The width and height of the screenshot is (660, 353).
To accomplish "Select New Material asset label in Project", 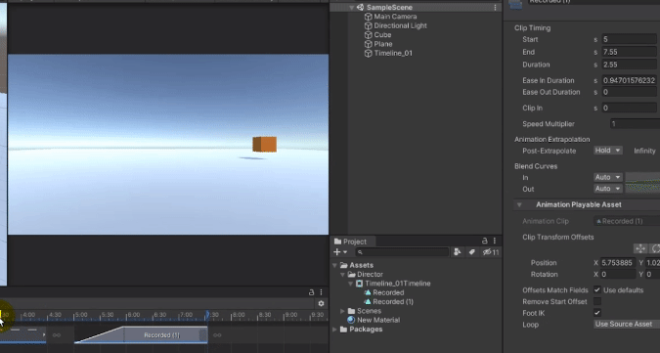I will coord(378,320).
